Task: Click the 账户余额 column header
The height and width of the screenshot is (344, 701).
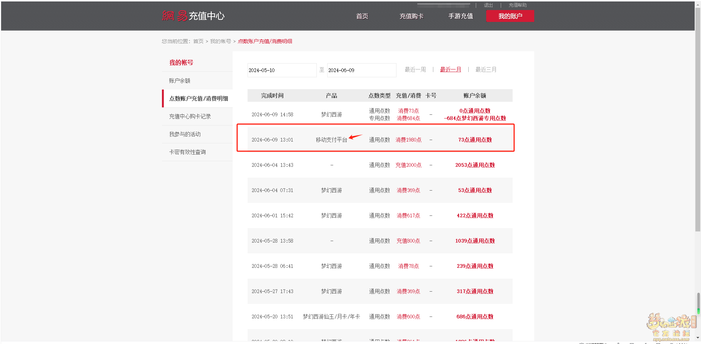Action: [475, 95]
